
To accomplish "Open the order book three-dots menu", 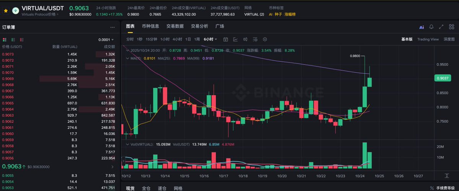I will point(112,27).
